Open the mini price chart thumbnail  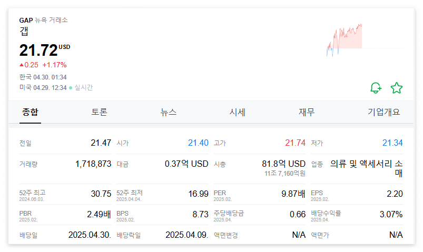tap(365, 40)
